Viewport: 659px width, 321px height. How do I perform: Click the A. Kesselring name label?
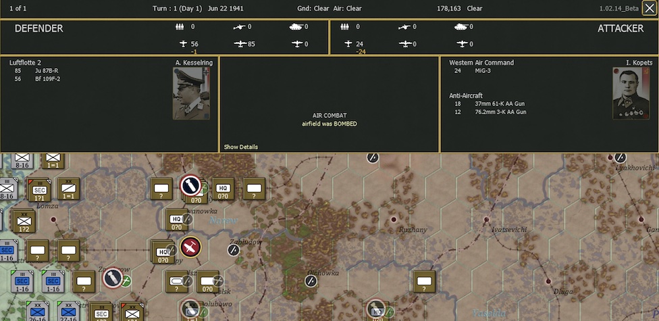pos(194,63)
